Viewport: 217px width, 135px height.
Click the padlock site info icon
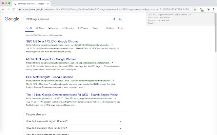click(20, 9)
